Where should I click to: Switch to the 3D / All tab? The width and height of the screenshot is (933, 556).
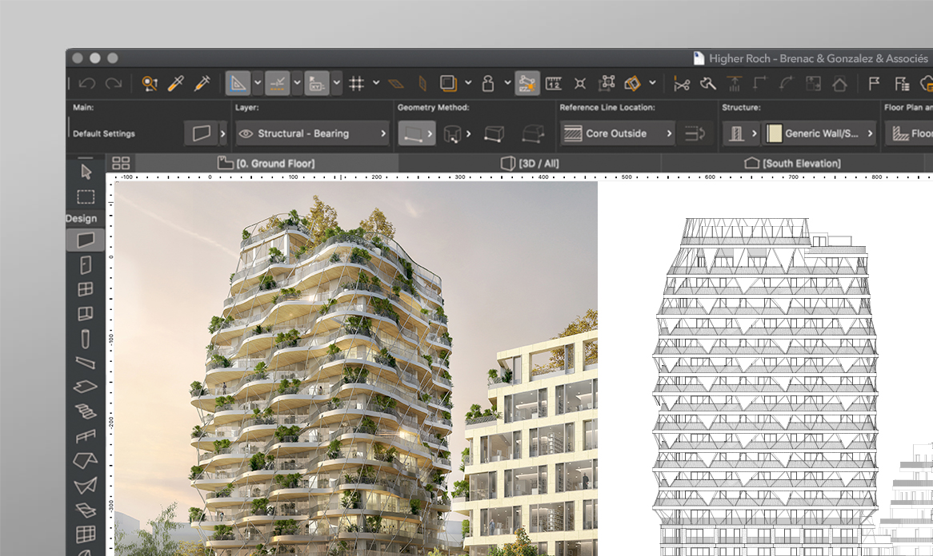click(531, 163)
